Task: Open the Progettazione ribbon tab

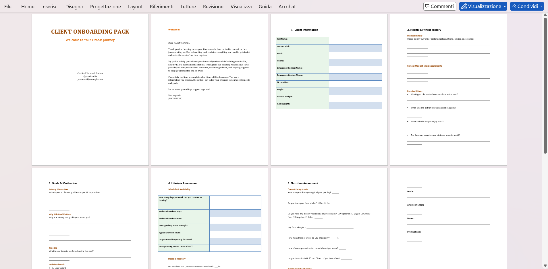Action: coord(105,7)
